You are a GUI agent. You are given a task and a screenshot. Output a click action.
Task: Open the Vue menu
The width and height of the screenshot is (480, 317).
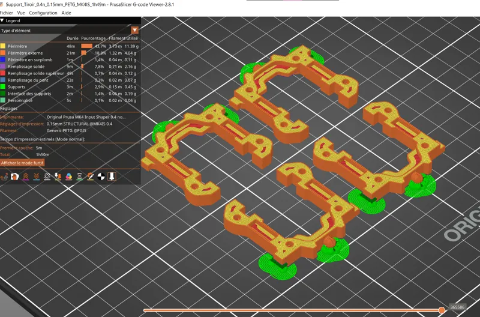pos(21,13)
